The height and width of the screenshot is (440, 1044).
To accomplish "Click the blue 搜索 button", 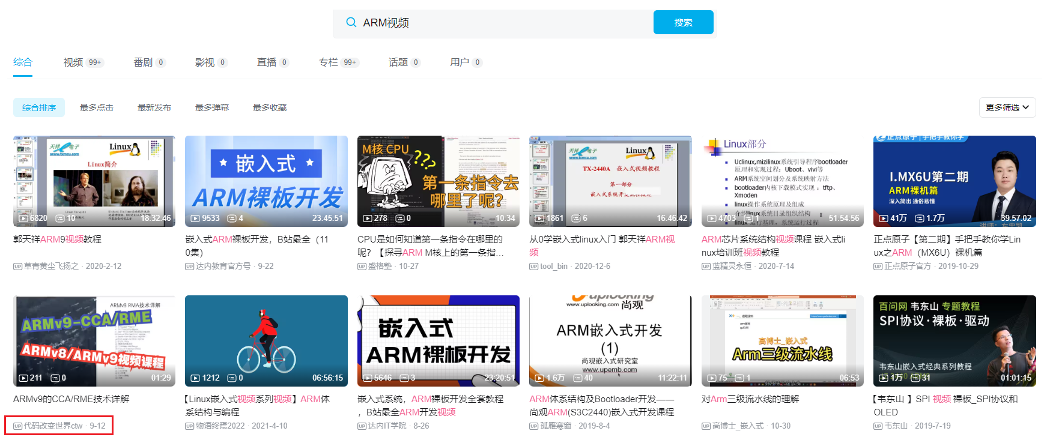I will click(683, 22).
